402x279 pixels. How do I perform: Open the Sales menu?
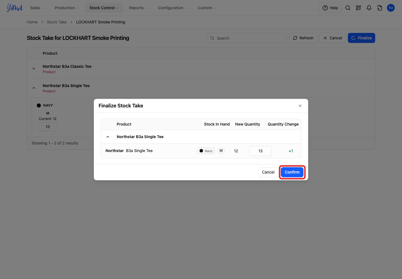tap(37, 8)
